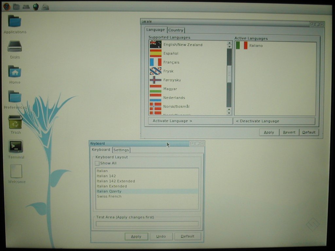
Task: Open the Welcome document icon
Action: click(x=16, y=172)
